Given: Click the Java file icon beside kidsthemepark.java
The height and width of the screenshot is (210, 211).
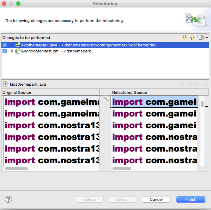Looking at the screenshot, I should tap(5, 84).
